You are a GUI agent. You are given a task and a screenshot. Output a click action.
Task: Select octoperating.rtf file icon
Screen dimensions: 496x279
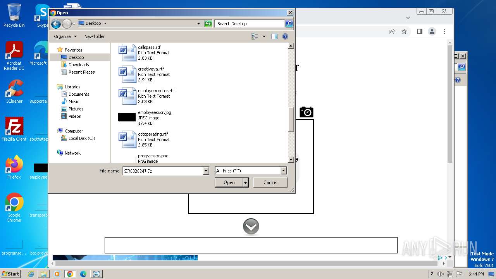pyautogui.click(x=127, y=139)
